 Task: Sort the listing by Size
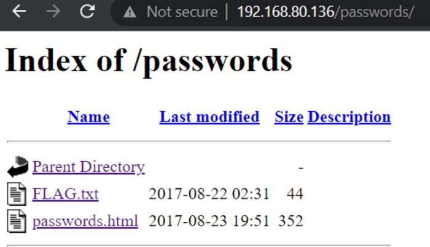click(x=289, y=117)
